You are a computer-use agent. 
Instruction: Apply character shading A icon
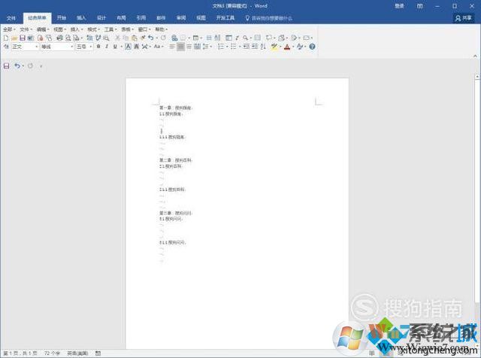(137, 47)
